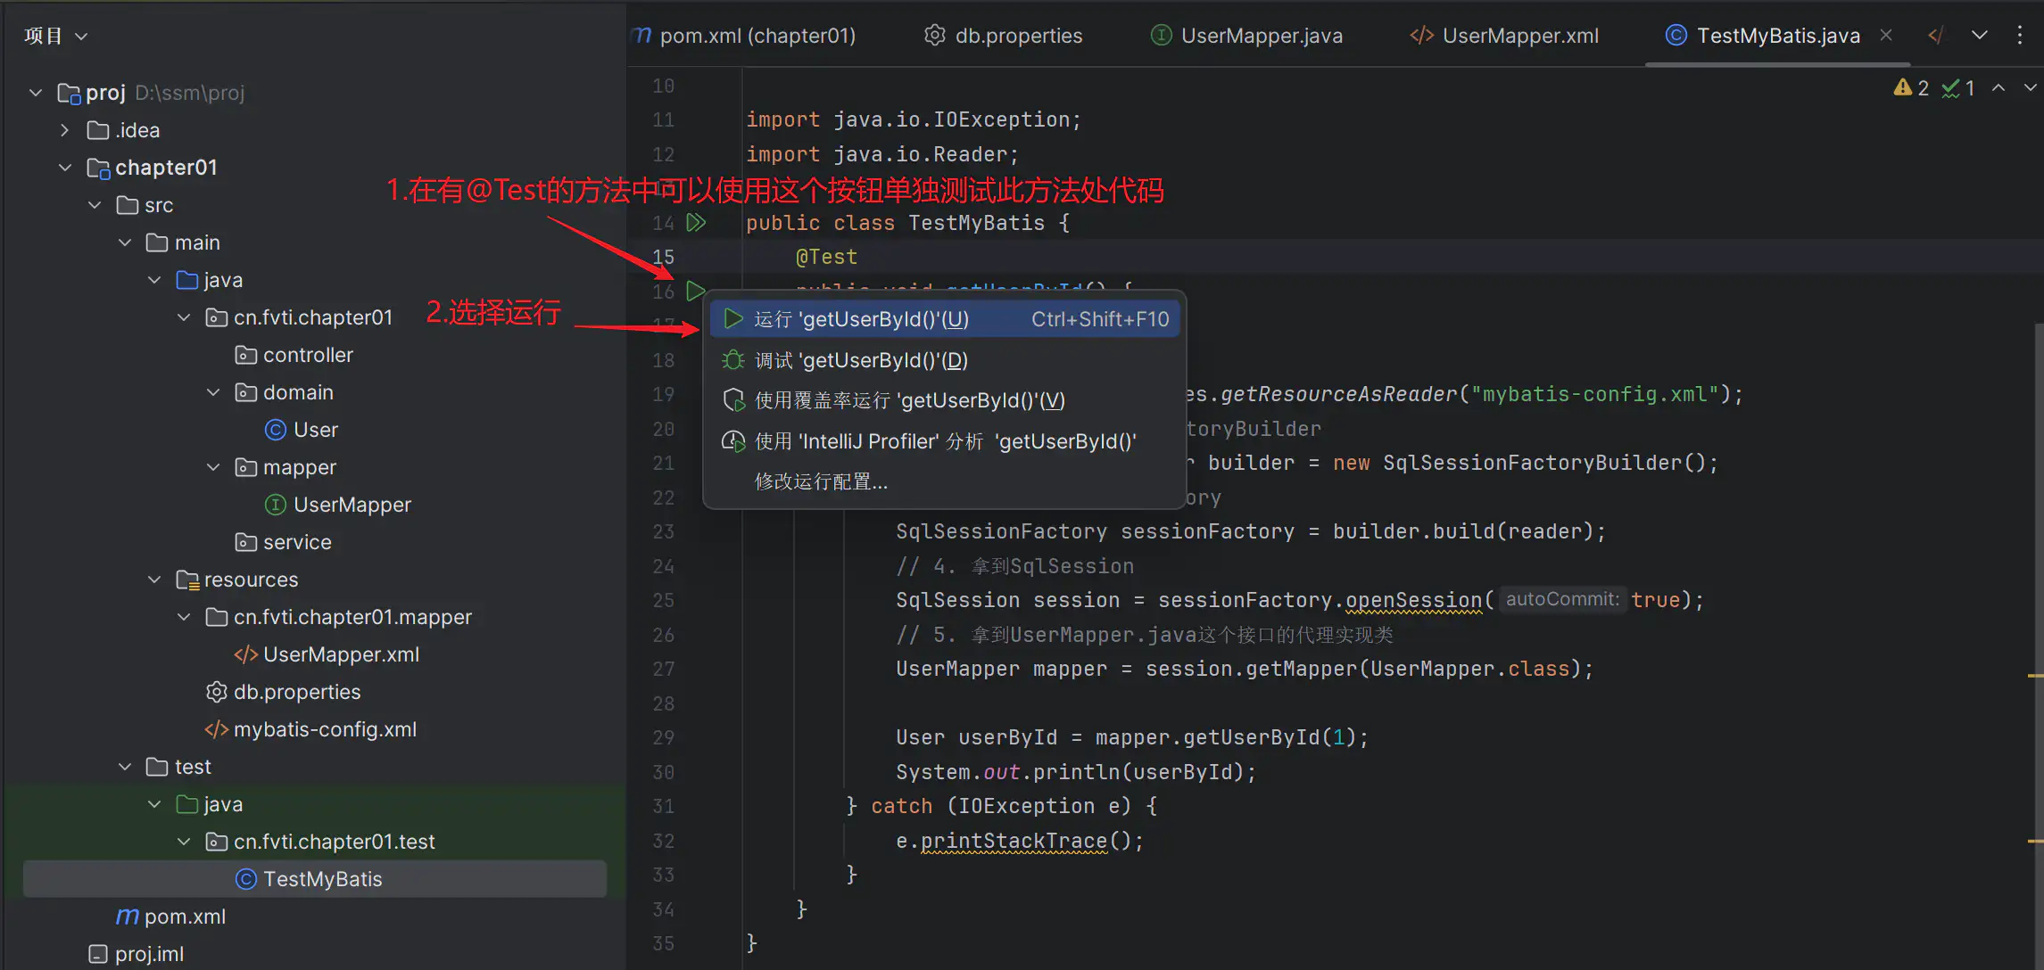Switch to pom.xml (chapter01) tab
This screenshot has height=970, width=2044.
coord(745,36)
